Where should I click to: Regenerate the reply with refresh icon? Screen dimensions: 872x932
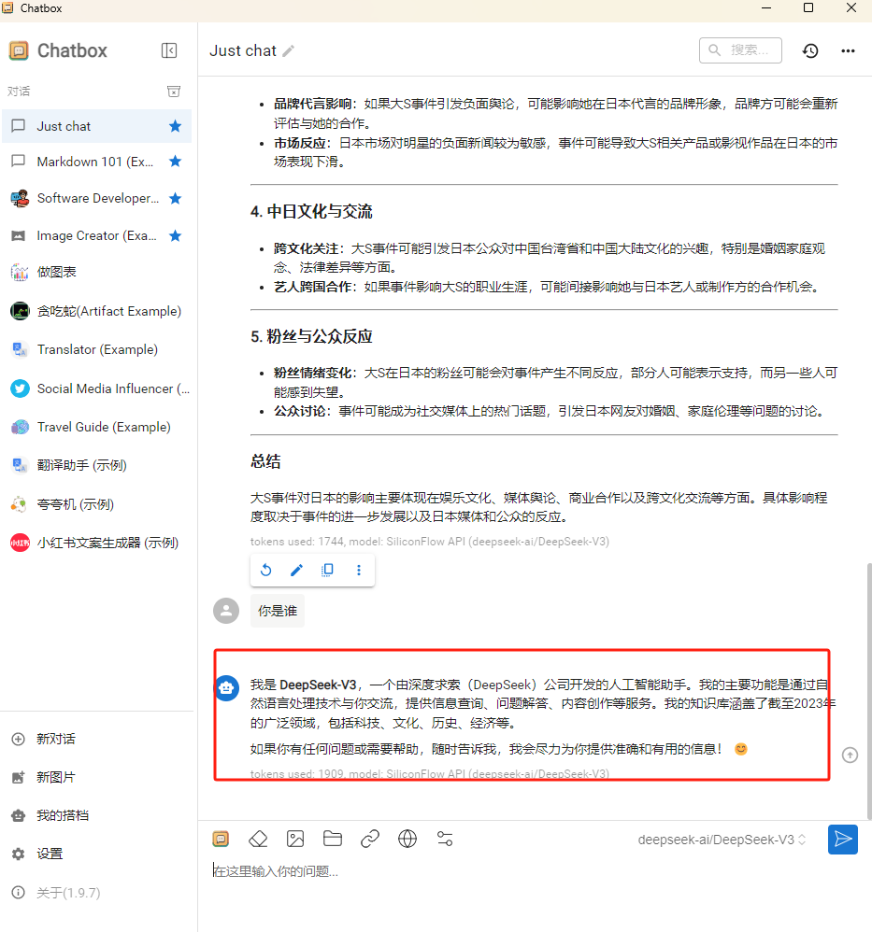265,570
